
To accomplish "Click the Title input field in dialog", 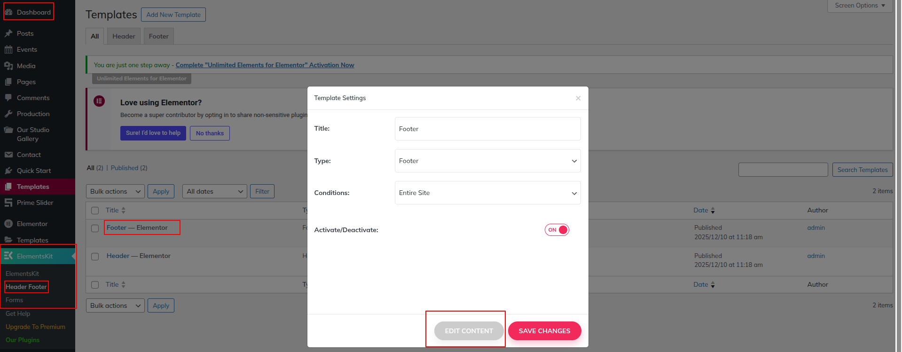I will click(x=487, y=129).
